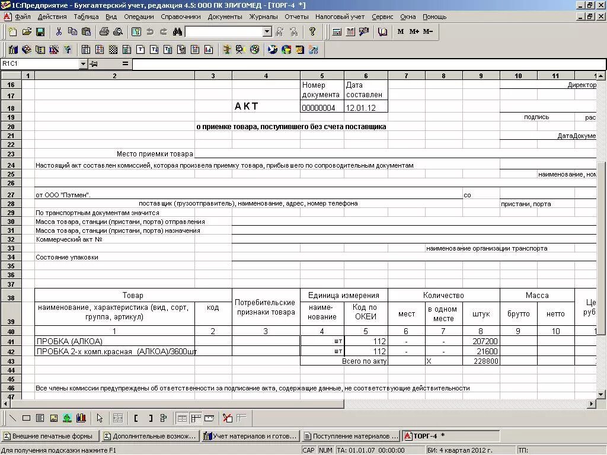Open the Налоговый учет menu
Image resolution: width=607 pixels, height=455 pixels.
pyautogui.click(x=340, y=17)
